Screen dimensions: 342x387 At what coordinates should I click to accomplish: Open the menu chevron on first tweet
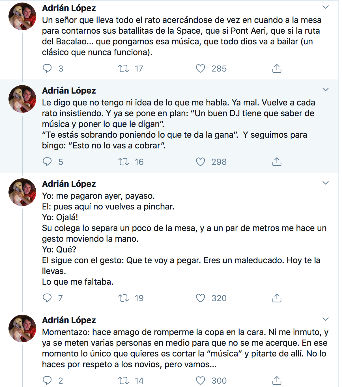coord(326,7)
